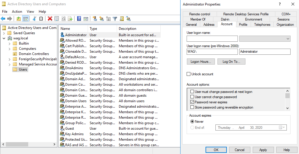Click the Users folder icon in tree
This screenshot has width=299, height=154.
pyautogui.click(x=15, y=69)
